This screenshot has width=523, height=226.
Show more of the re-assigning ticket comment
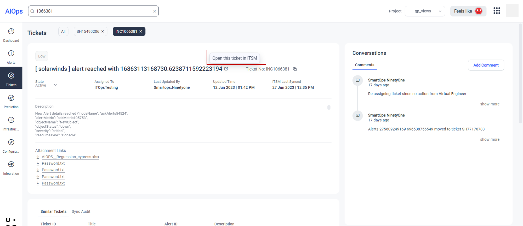[x=490, y=104]
